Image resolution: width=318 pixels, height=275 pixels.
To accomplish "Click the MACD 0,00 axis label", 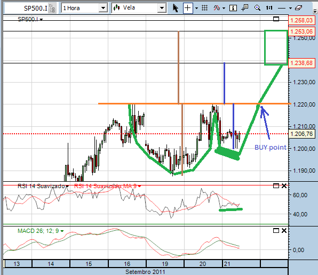I will point(299,250).
